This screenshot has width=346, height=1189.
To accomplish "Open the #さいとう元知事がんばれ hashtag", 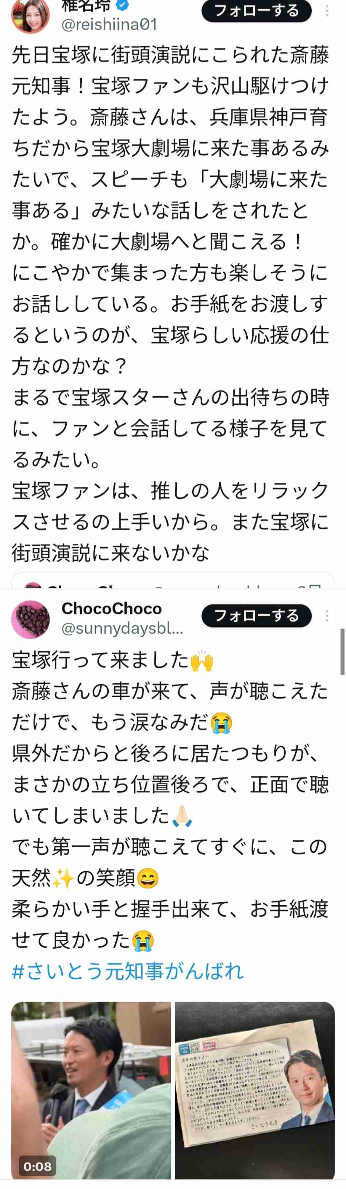I will click(128, 971).
